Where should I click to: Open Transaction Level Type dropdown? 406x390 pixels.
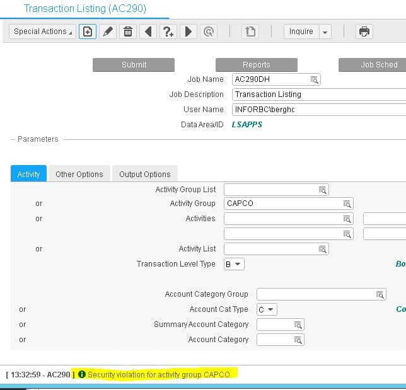pyautogui.click(x=234, y=264)
